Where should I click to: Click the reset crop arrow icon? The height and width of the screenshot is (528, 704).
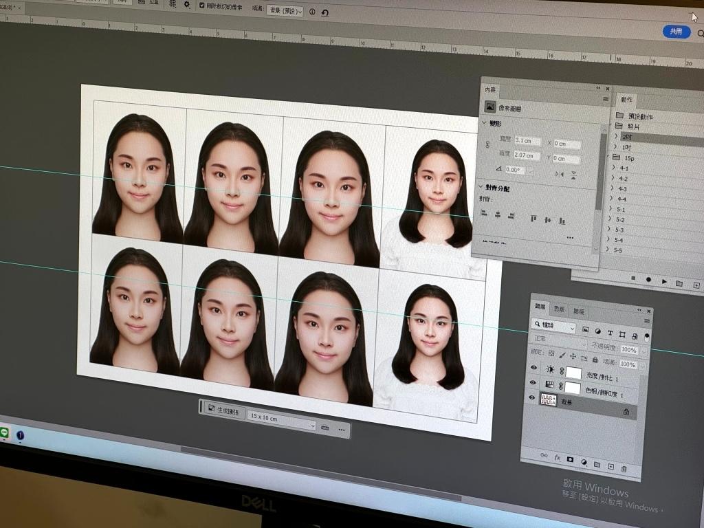click(x=325, y=12)
